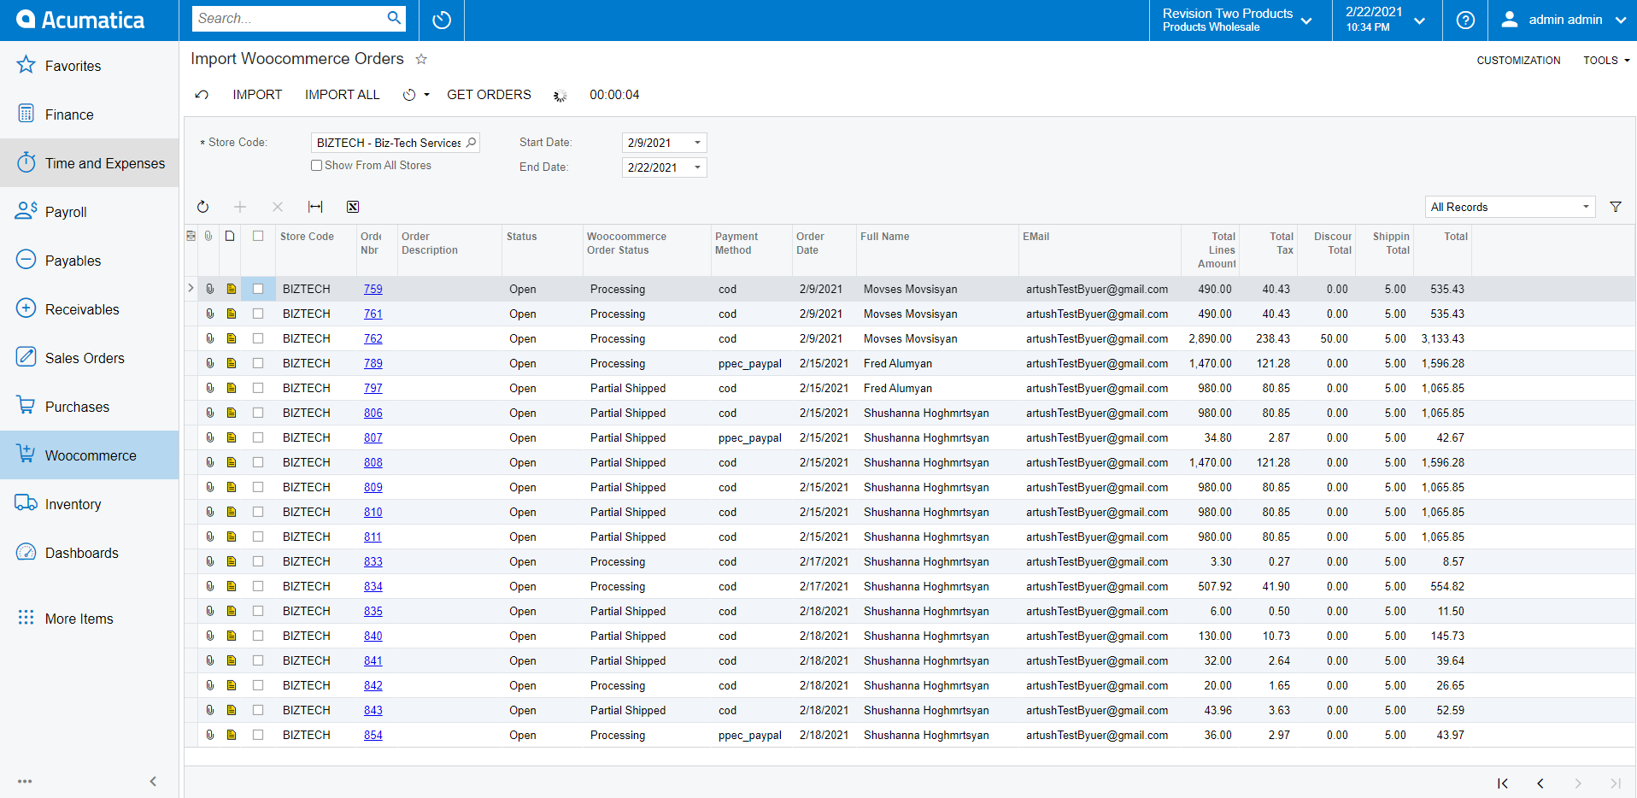Open the attachment clip for order 761

(209, 314)
